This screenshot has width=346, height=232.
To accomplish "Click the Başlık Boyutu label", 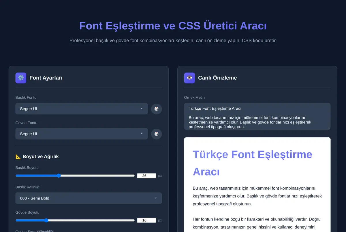I will point(27,168).
